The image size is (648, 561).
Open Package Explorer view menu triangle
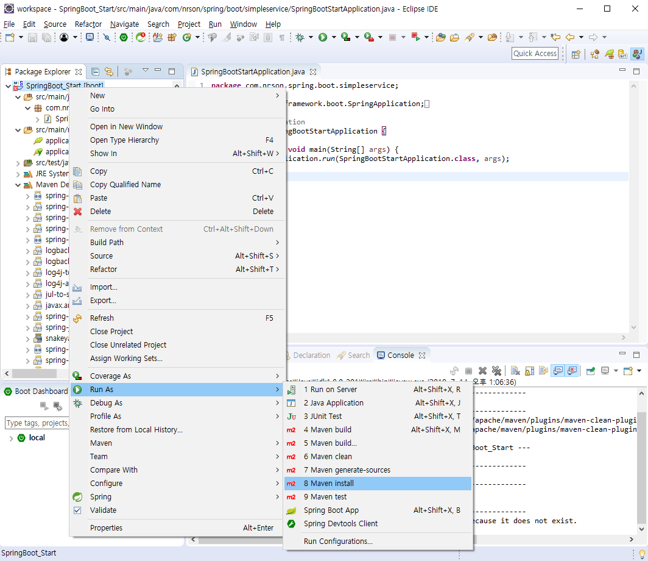click(x=145, y=71)
